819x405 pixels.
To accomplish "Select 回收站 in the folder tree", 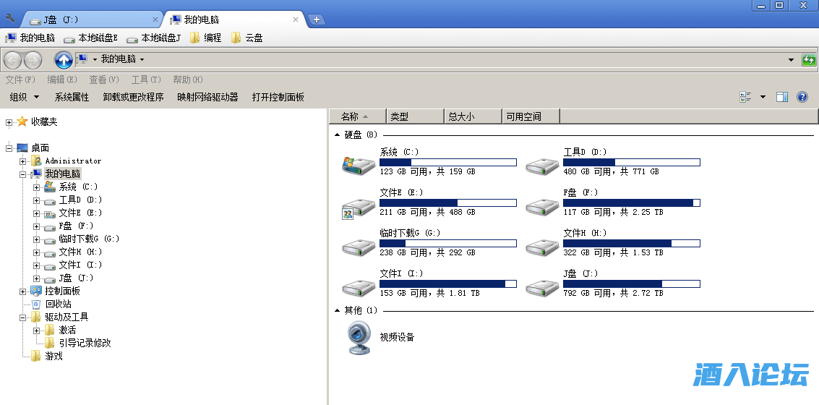I will click(58, 304).
